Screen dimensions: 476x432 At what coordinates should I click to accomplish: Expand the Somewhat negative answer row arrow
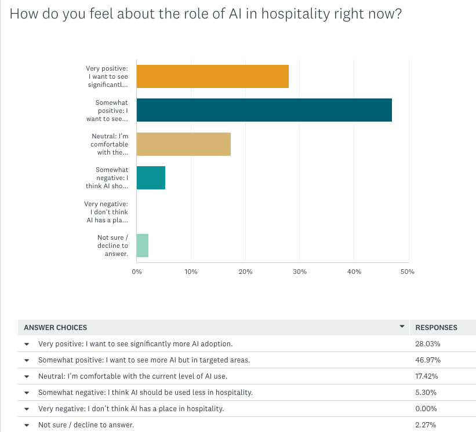27,393
